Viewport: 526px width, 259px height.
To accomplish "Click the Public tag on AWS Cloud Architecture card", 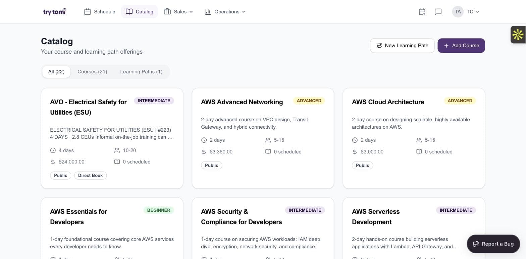I will click(x=363, y=166).
